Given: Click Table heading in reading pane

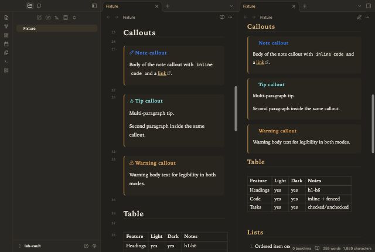Looking at the screenshot, I should coord(256,162).
